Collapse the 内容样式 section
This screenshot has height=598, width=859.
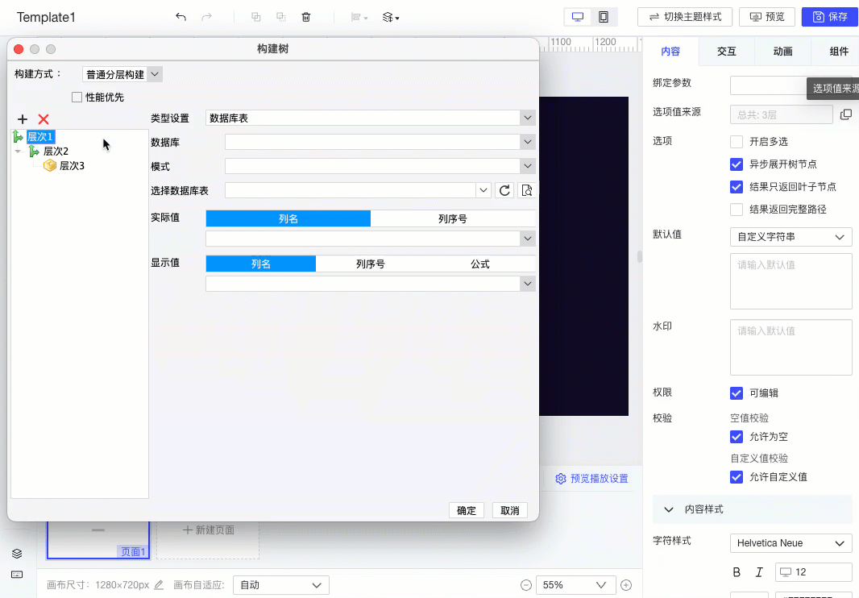668,509
